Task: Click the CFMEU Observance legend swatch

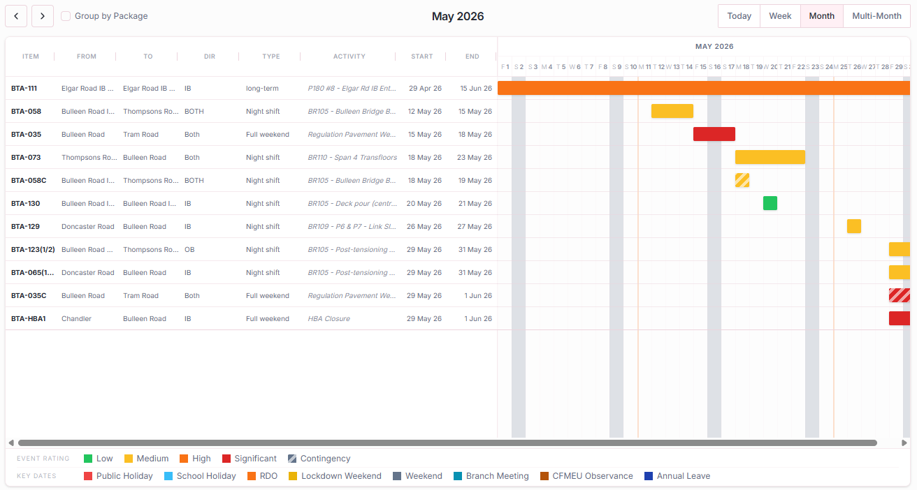Action: (544, 476)
